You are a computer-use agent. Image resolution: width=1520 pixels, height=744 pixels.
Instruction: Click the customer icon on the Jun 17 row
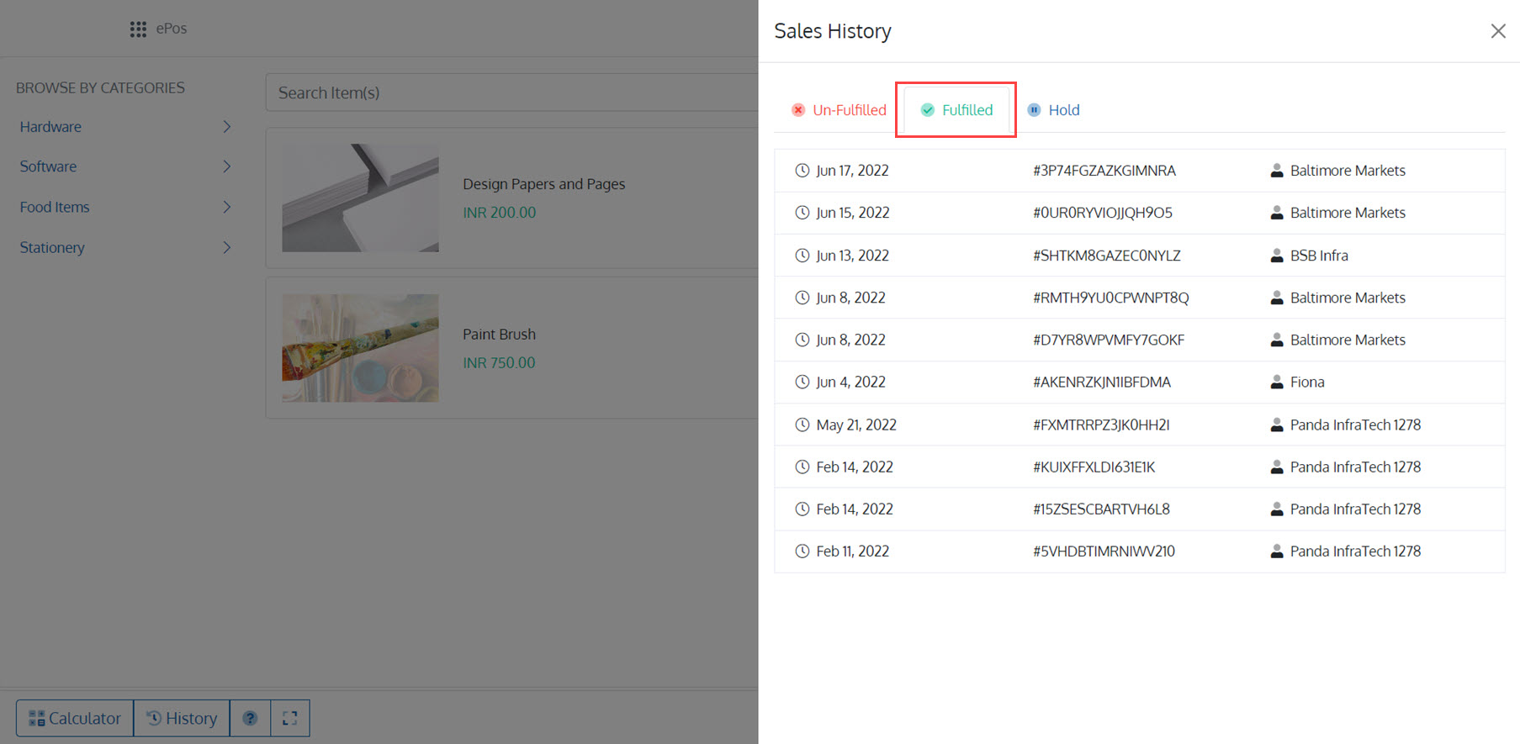pyautogui.click(x=1276, y=171)
